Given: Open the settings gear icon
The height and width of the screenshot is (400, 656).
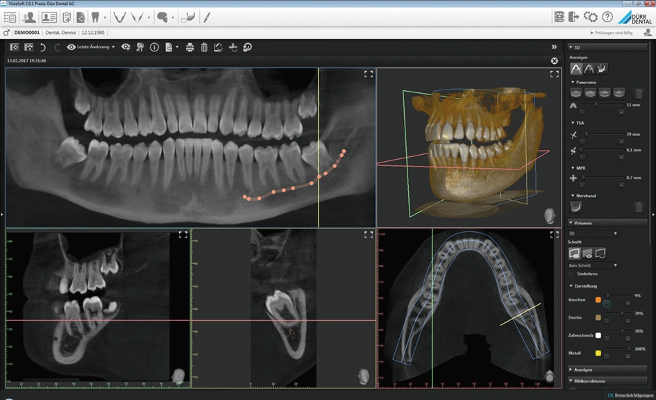Looking at the screenshot, I should click(x=591, y=17).
